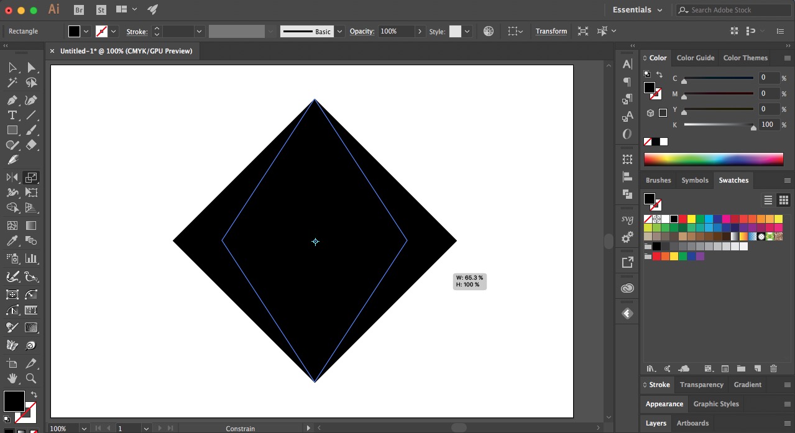This screenshot has height=433, width=795.
Task: Switch swatches to thumbnail grid view
Action: 783,200
